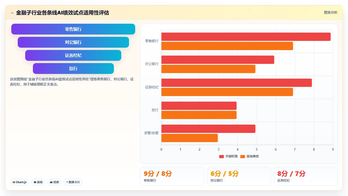The width and height of the screenshot is (348, 196).
Task: Click the 关键权重 legend text
Action: (x=232, y=156)
